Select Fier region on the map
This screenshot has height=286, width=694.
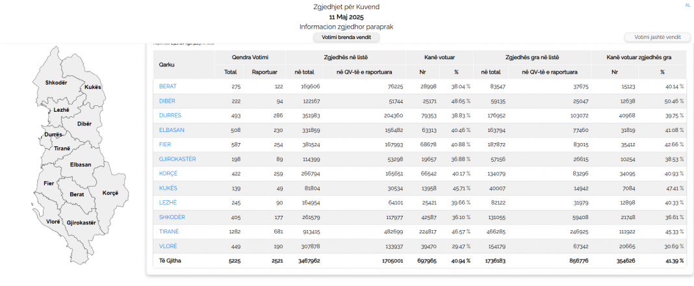pyautogui.click(x=49, y=183)
